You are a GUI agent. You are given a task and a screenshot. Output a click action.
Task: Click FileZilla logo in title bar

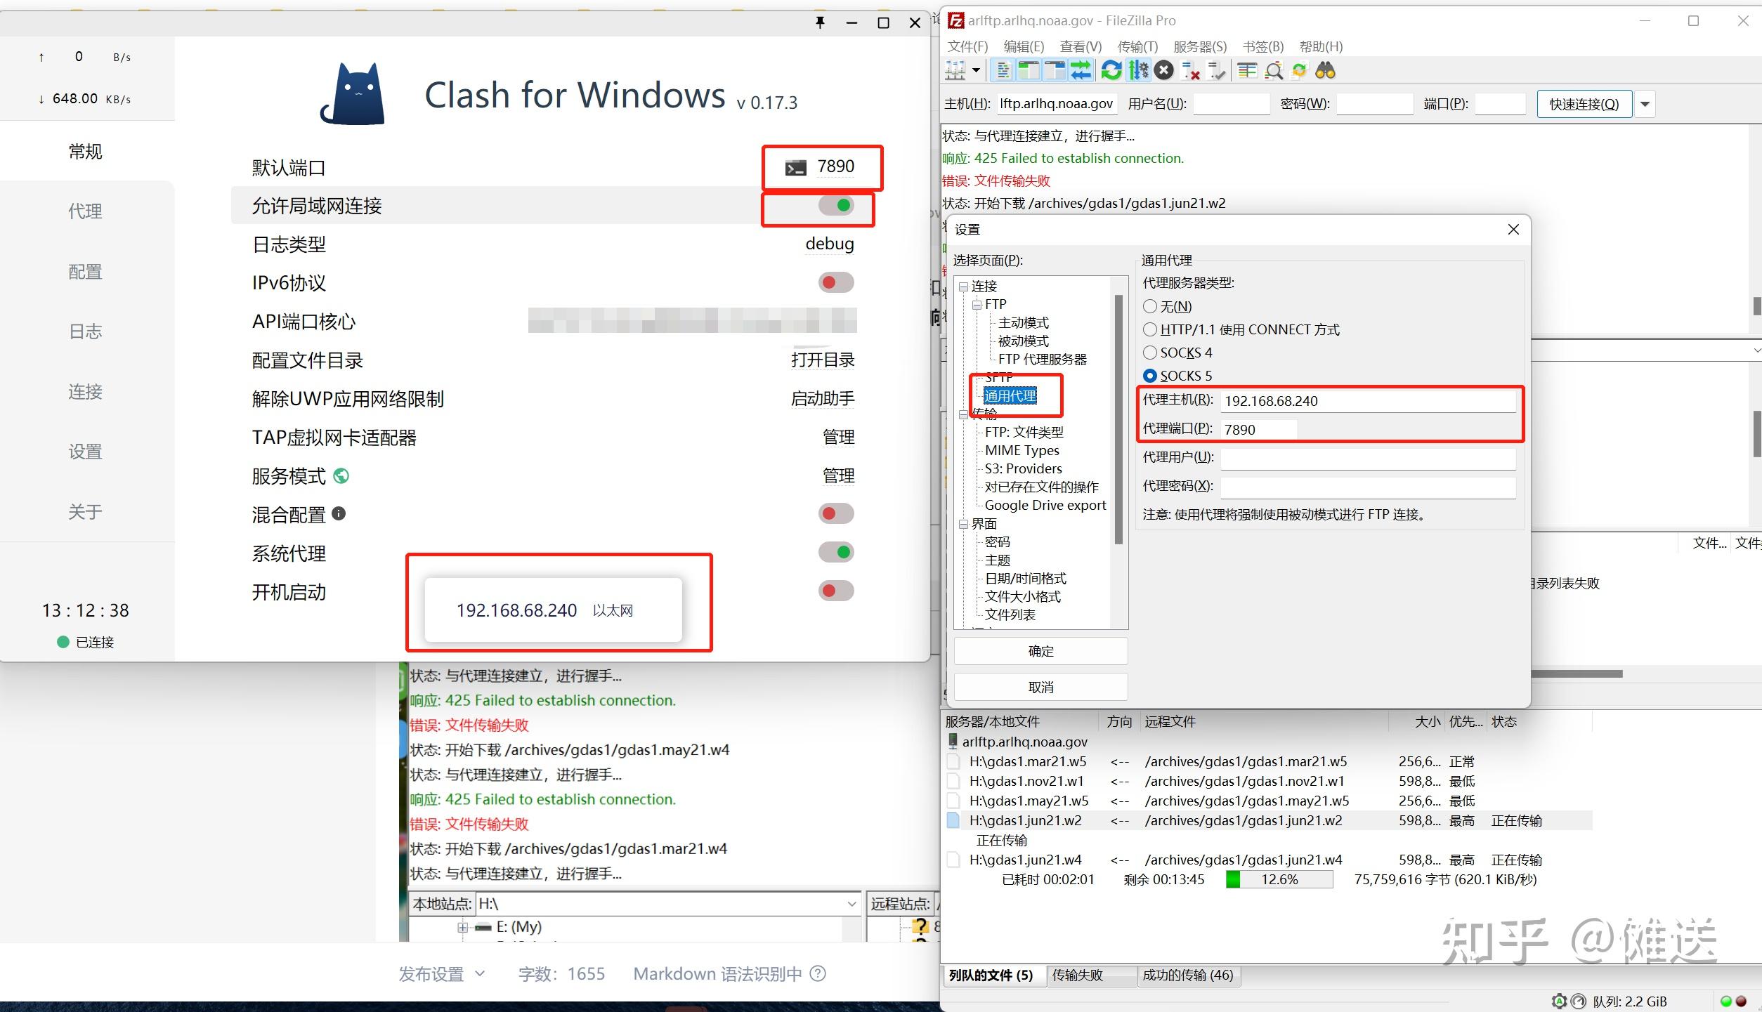tap(955, 20)
